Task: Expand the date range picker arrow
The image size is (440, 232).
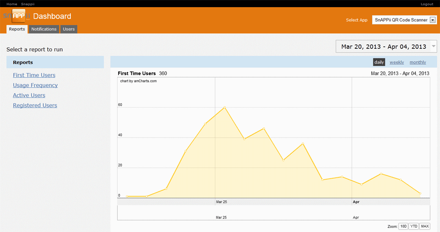Action: [434, 46]
